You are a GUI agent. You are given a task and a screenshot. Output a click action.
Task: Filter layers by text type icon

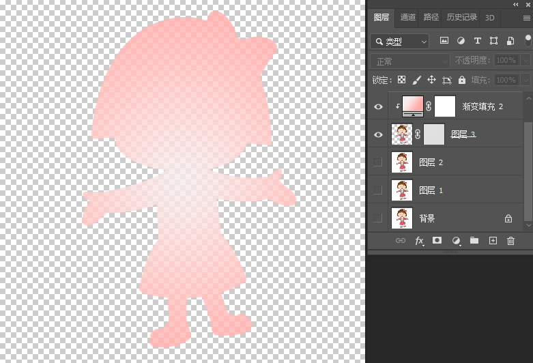tap(477, 41)
